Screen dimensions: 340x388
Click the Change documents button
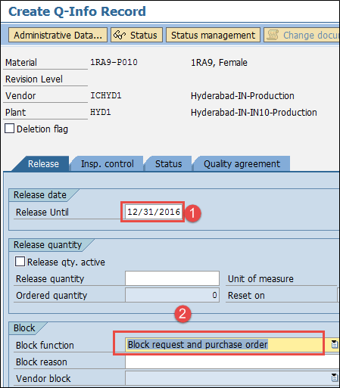click(x=301, y=35)
